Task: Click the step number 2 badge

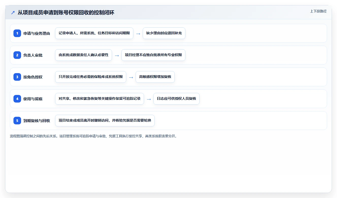Action: tap(17, 55)
